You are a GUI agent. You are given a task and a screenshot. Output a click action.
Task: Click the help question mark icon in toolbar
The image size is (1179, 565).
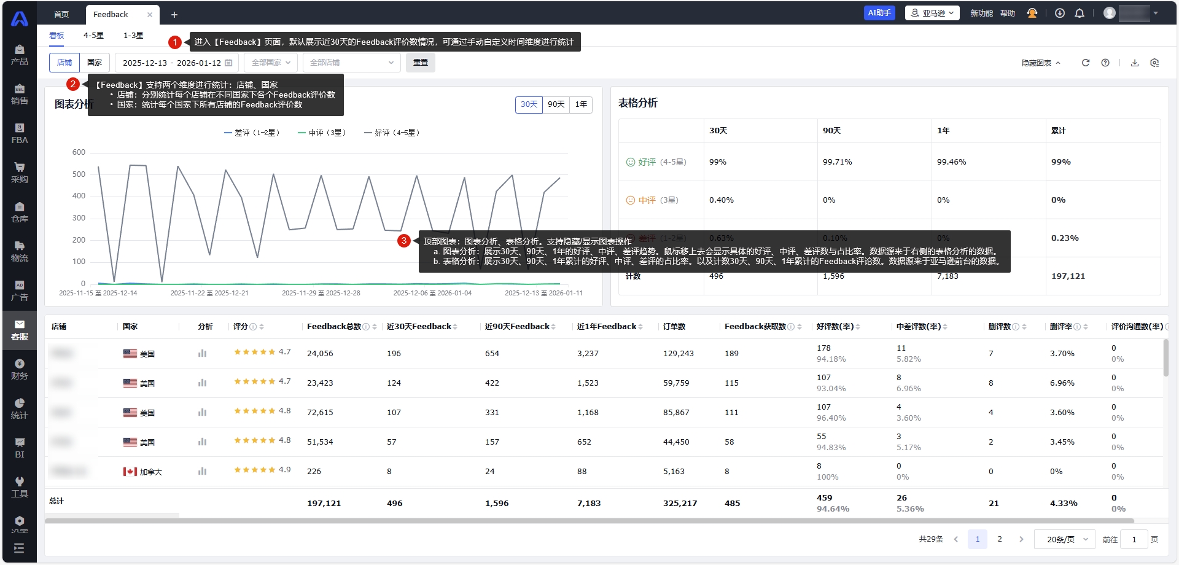(1105, 63)
